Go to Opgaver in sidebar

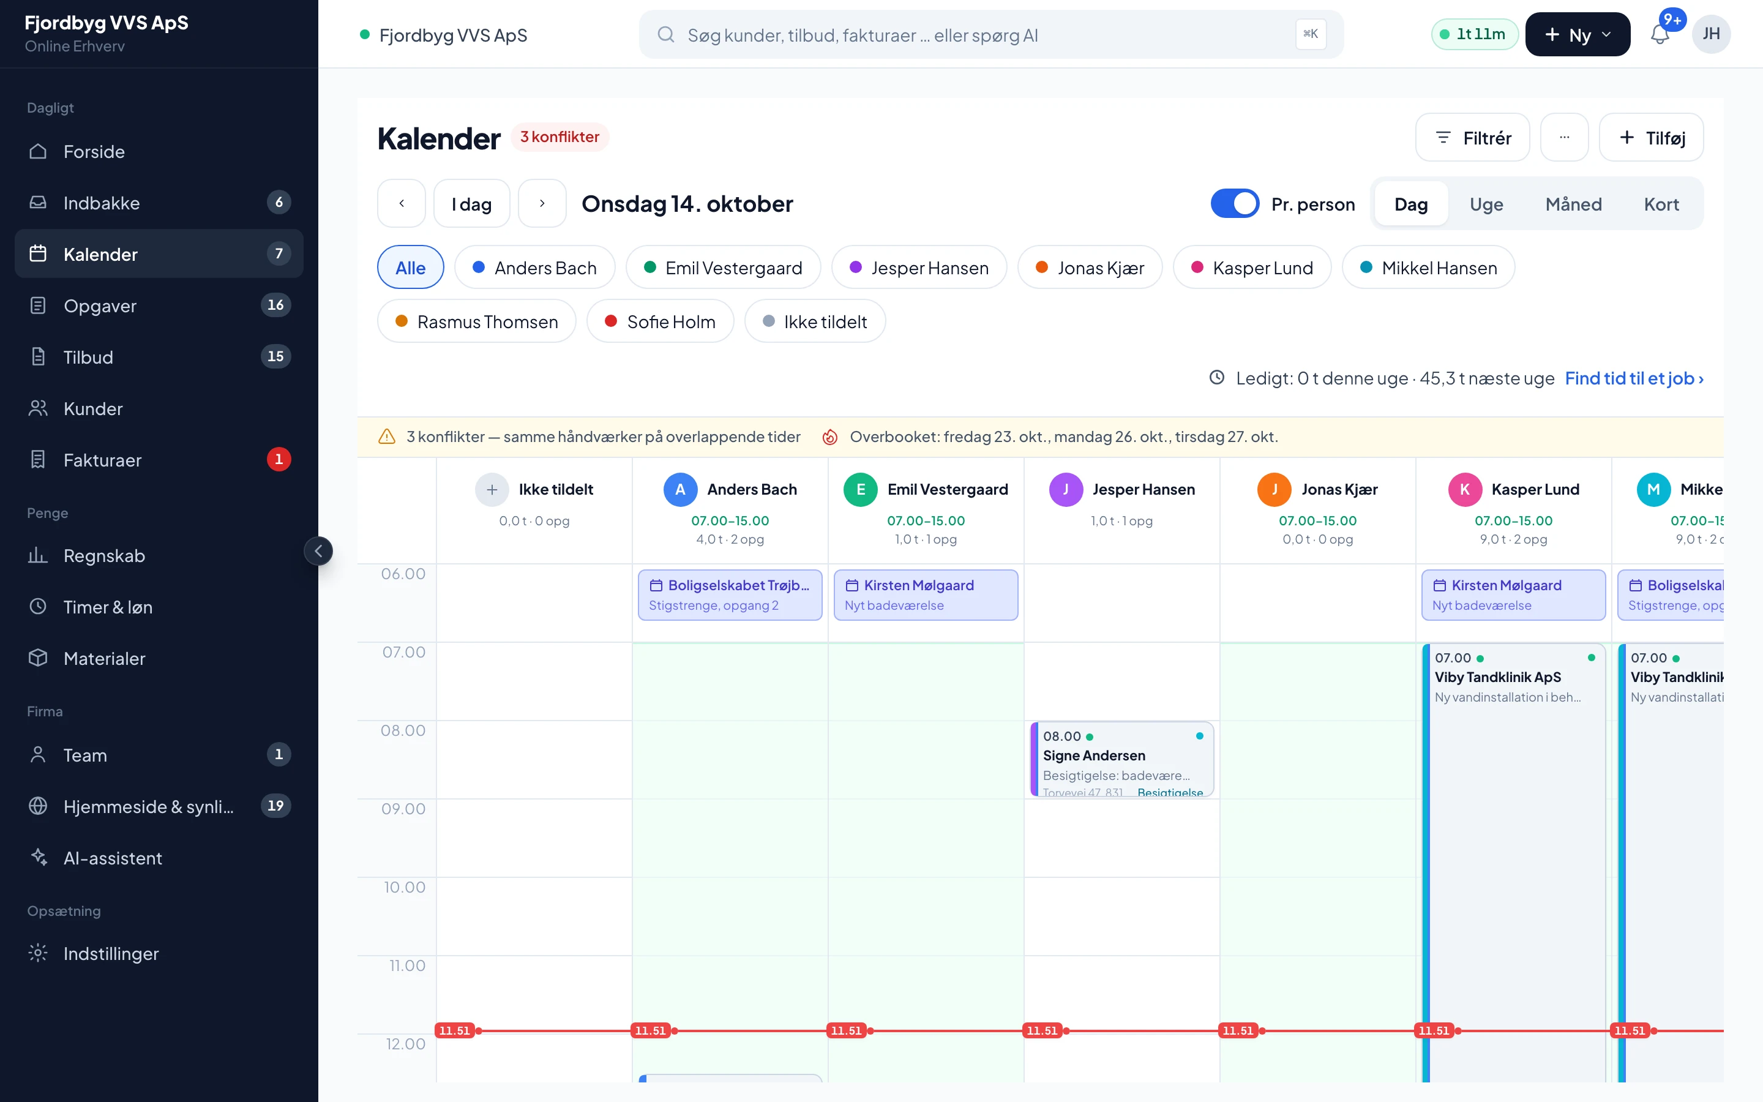point(159,305)
